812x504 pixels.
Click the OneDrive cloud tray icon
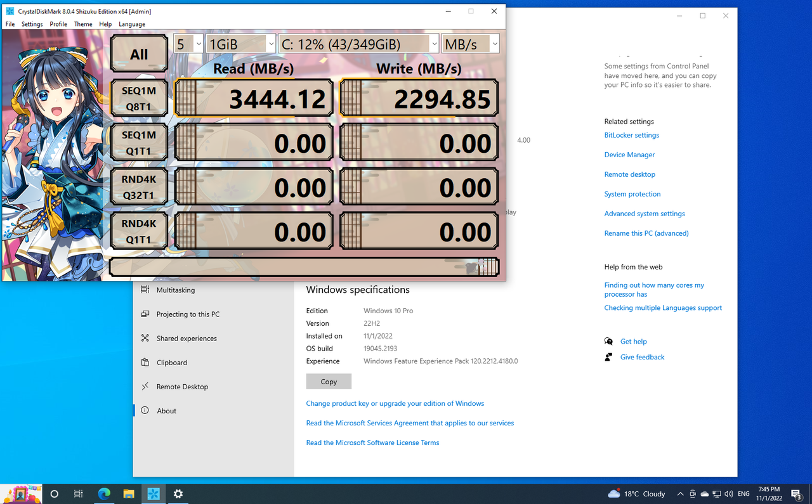704,494
